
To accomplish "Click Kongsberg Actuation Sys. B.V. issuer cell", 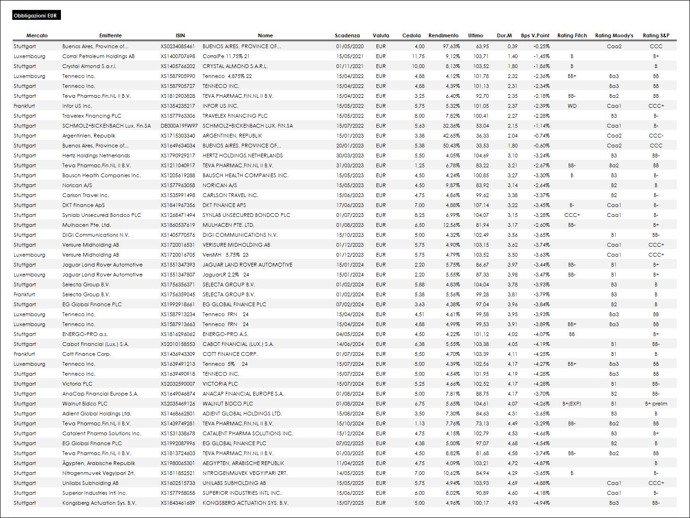I will (99, 503).
